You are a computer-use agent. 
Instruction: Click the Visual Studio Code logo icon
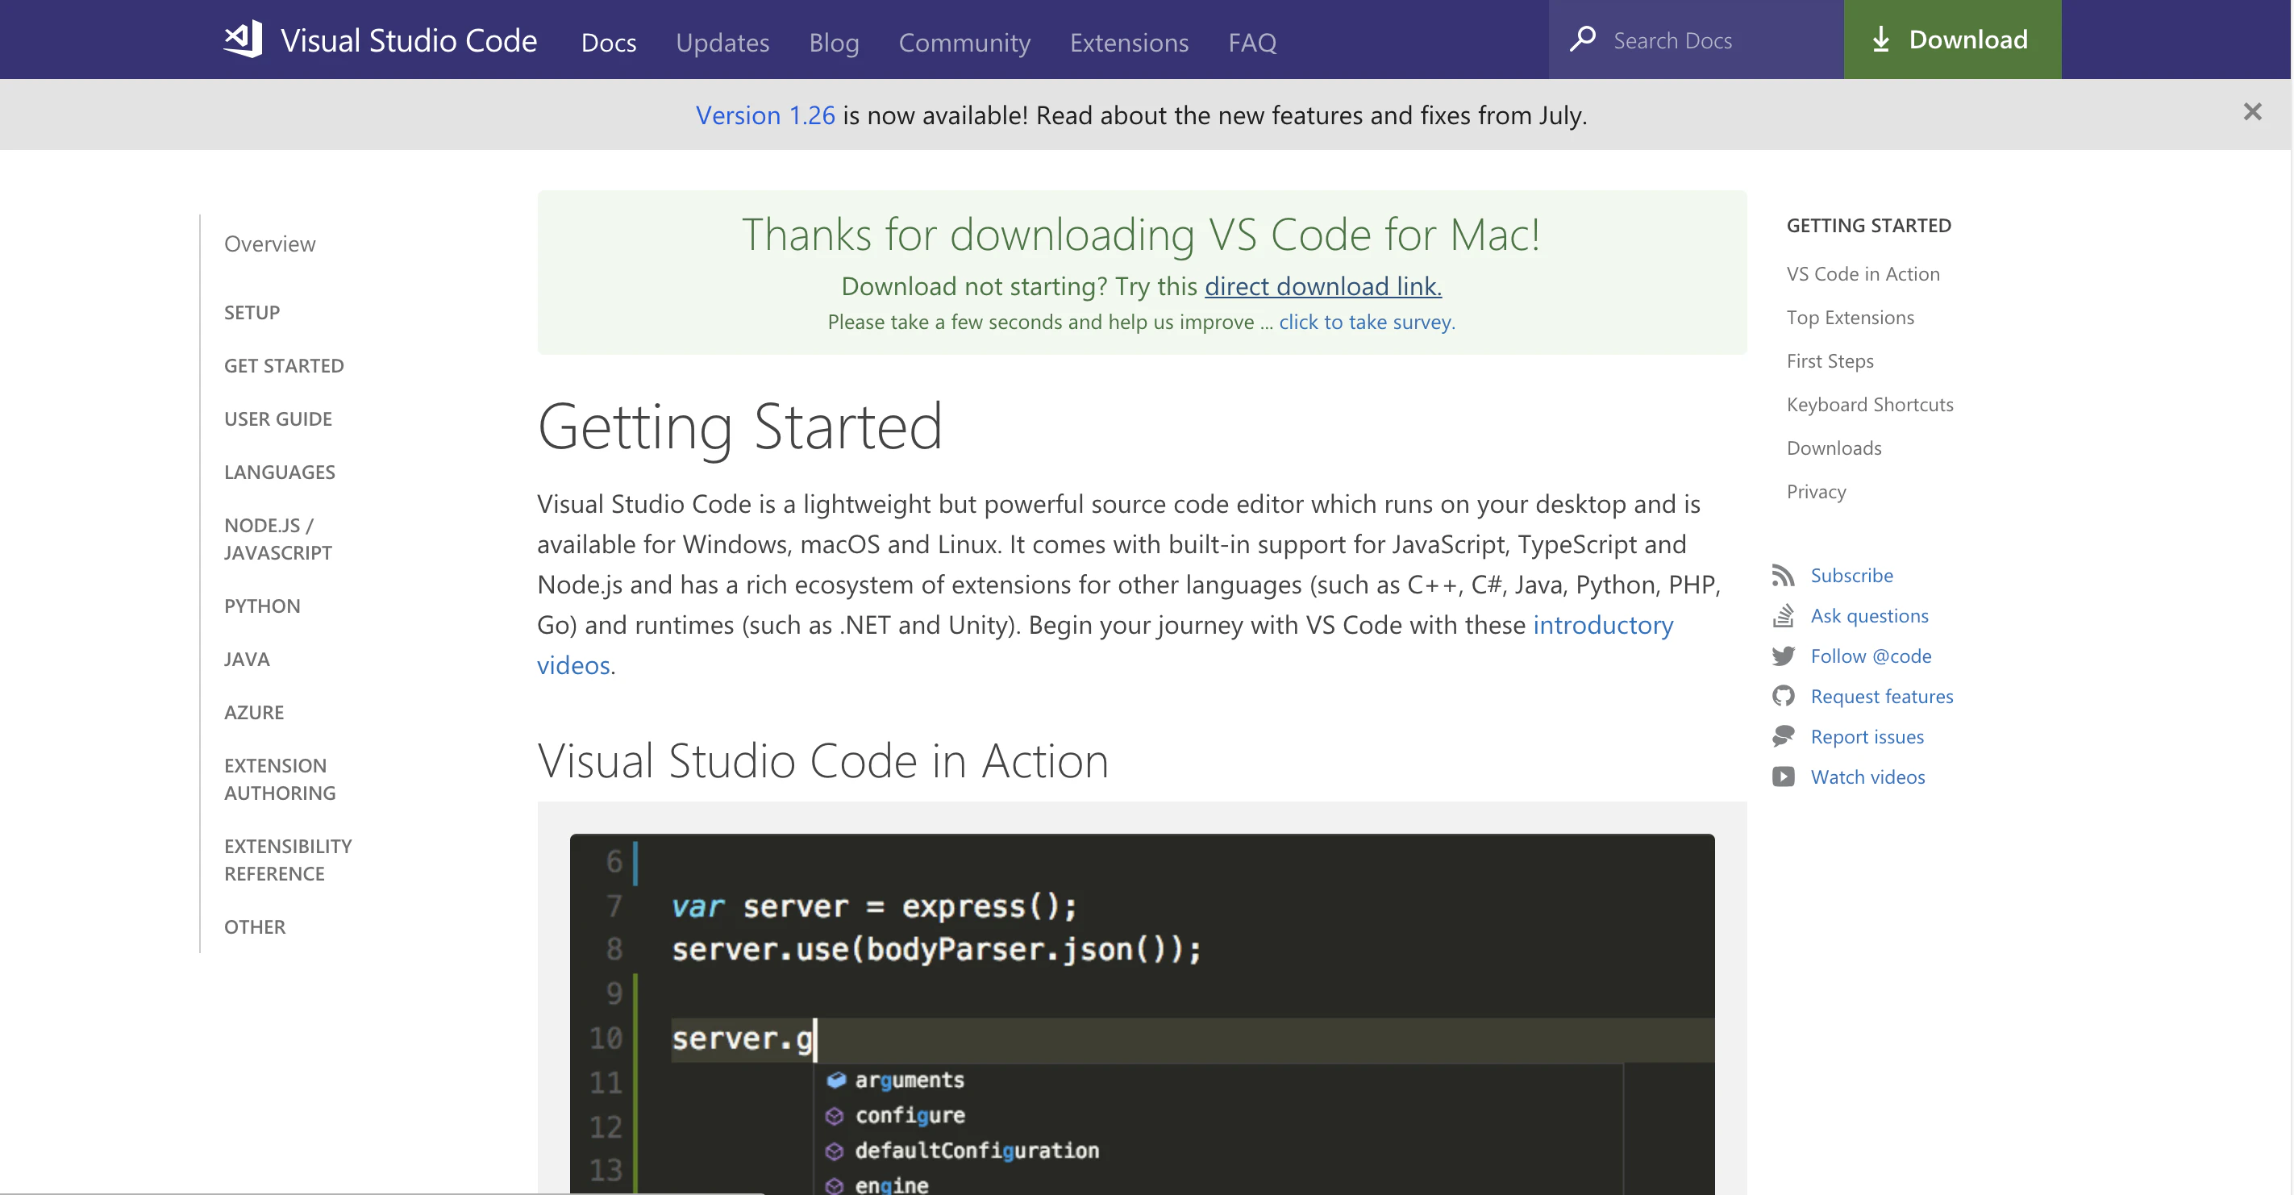click(x=244, y=40)
